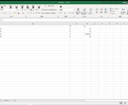Viewport: 128px width, 105px height.
Task: Toggle top vertical alignment
Action: click(x=29, y=10)
